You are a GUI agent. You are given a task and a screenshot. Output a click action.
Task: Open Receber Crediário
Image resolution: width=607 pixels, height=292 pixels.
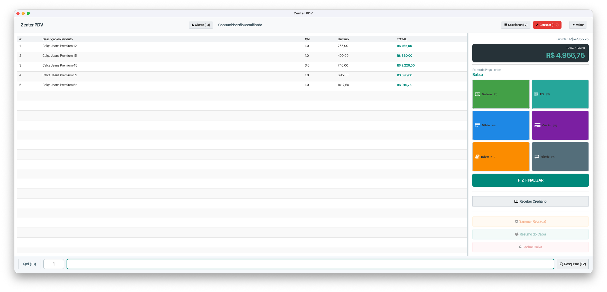click(530, 201)
